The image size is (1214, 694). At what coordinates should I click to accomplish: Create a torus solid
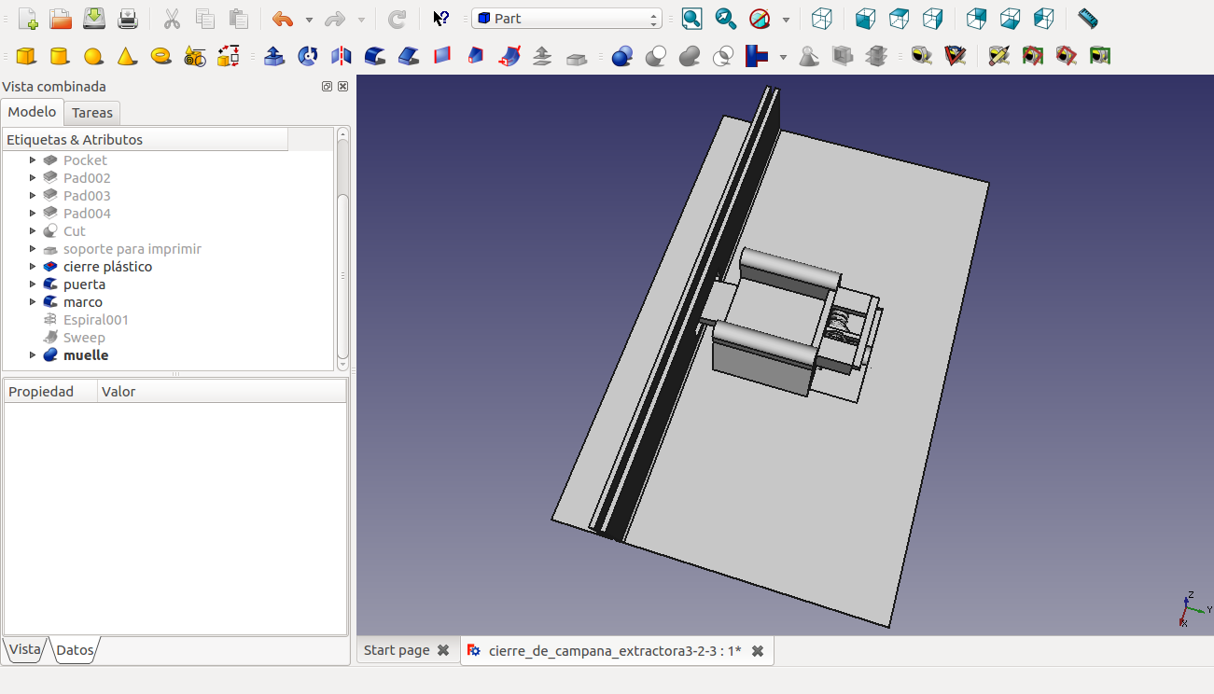tap(160, 57)
